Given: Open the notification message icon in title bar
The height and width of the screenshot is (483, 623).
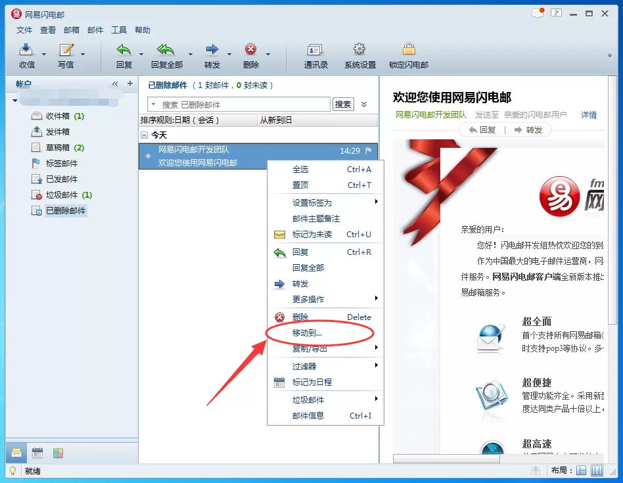Looking at the screenshot, I should (538, 13).
